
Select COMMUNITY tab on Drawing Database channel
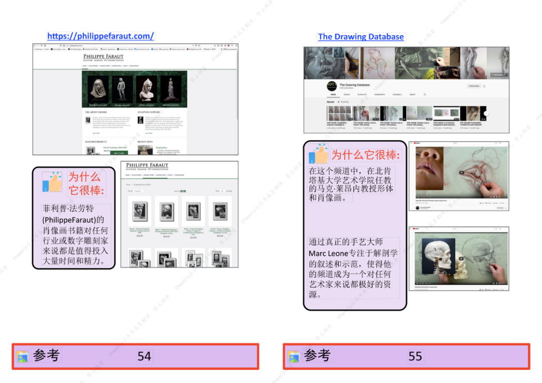[379, 94]
